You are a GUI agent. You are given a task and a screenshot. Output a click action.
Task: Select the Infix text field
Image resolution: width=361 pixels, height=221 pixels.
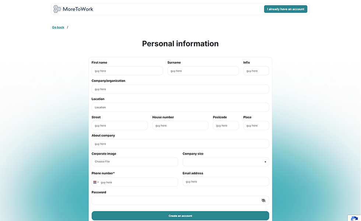[256, 70]
